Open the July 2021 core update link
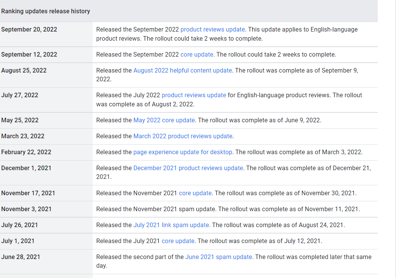The image size is (396, 278). [178, 241]
